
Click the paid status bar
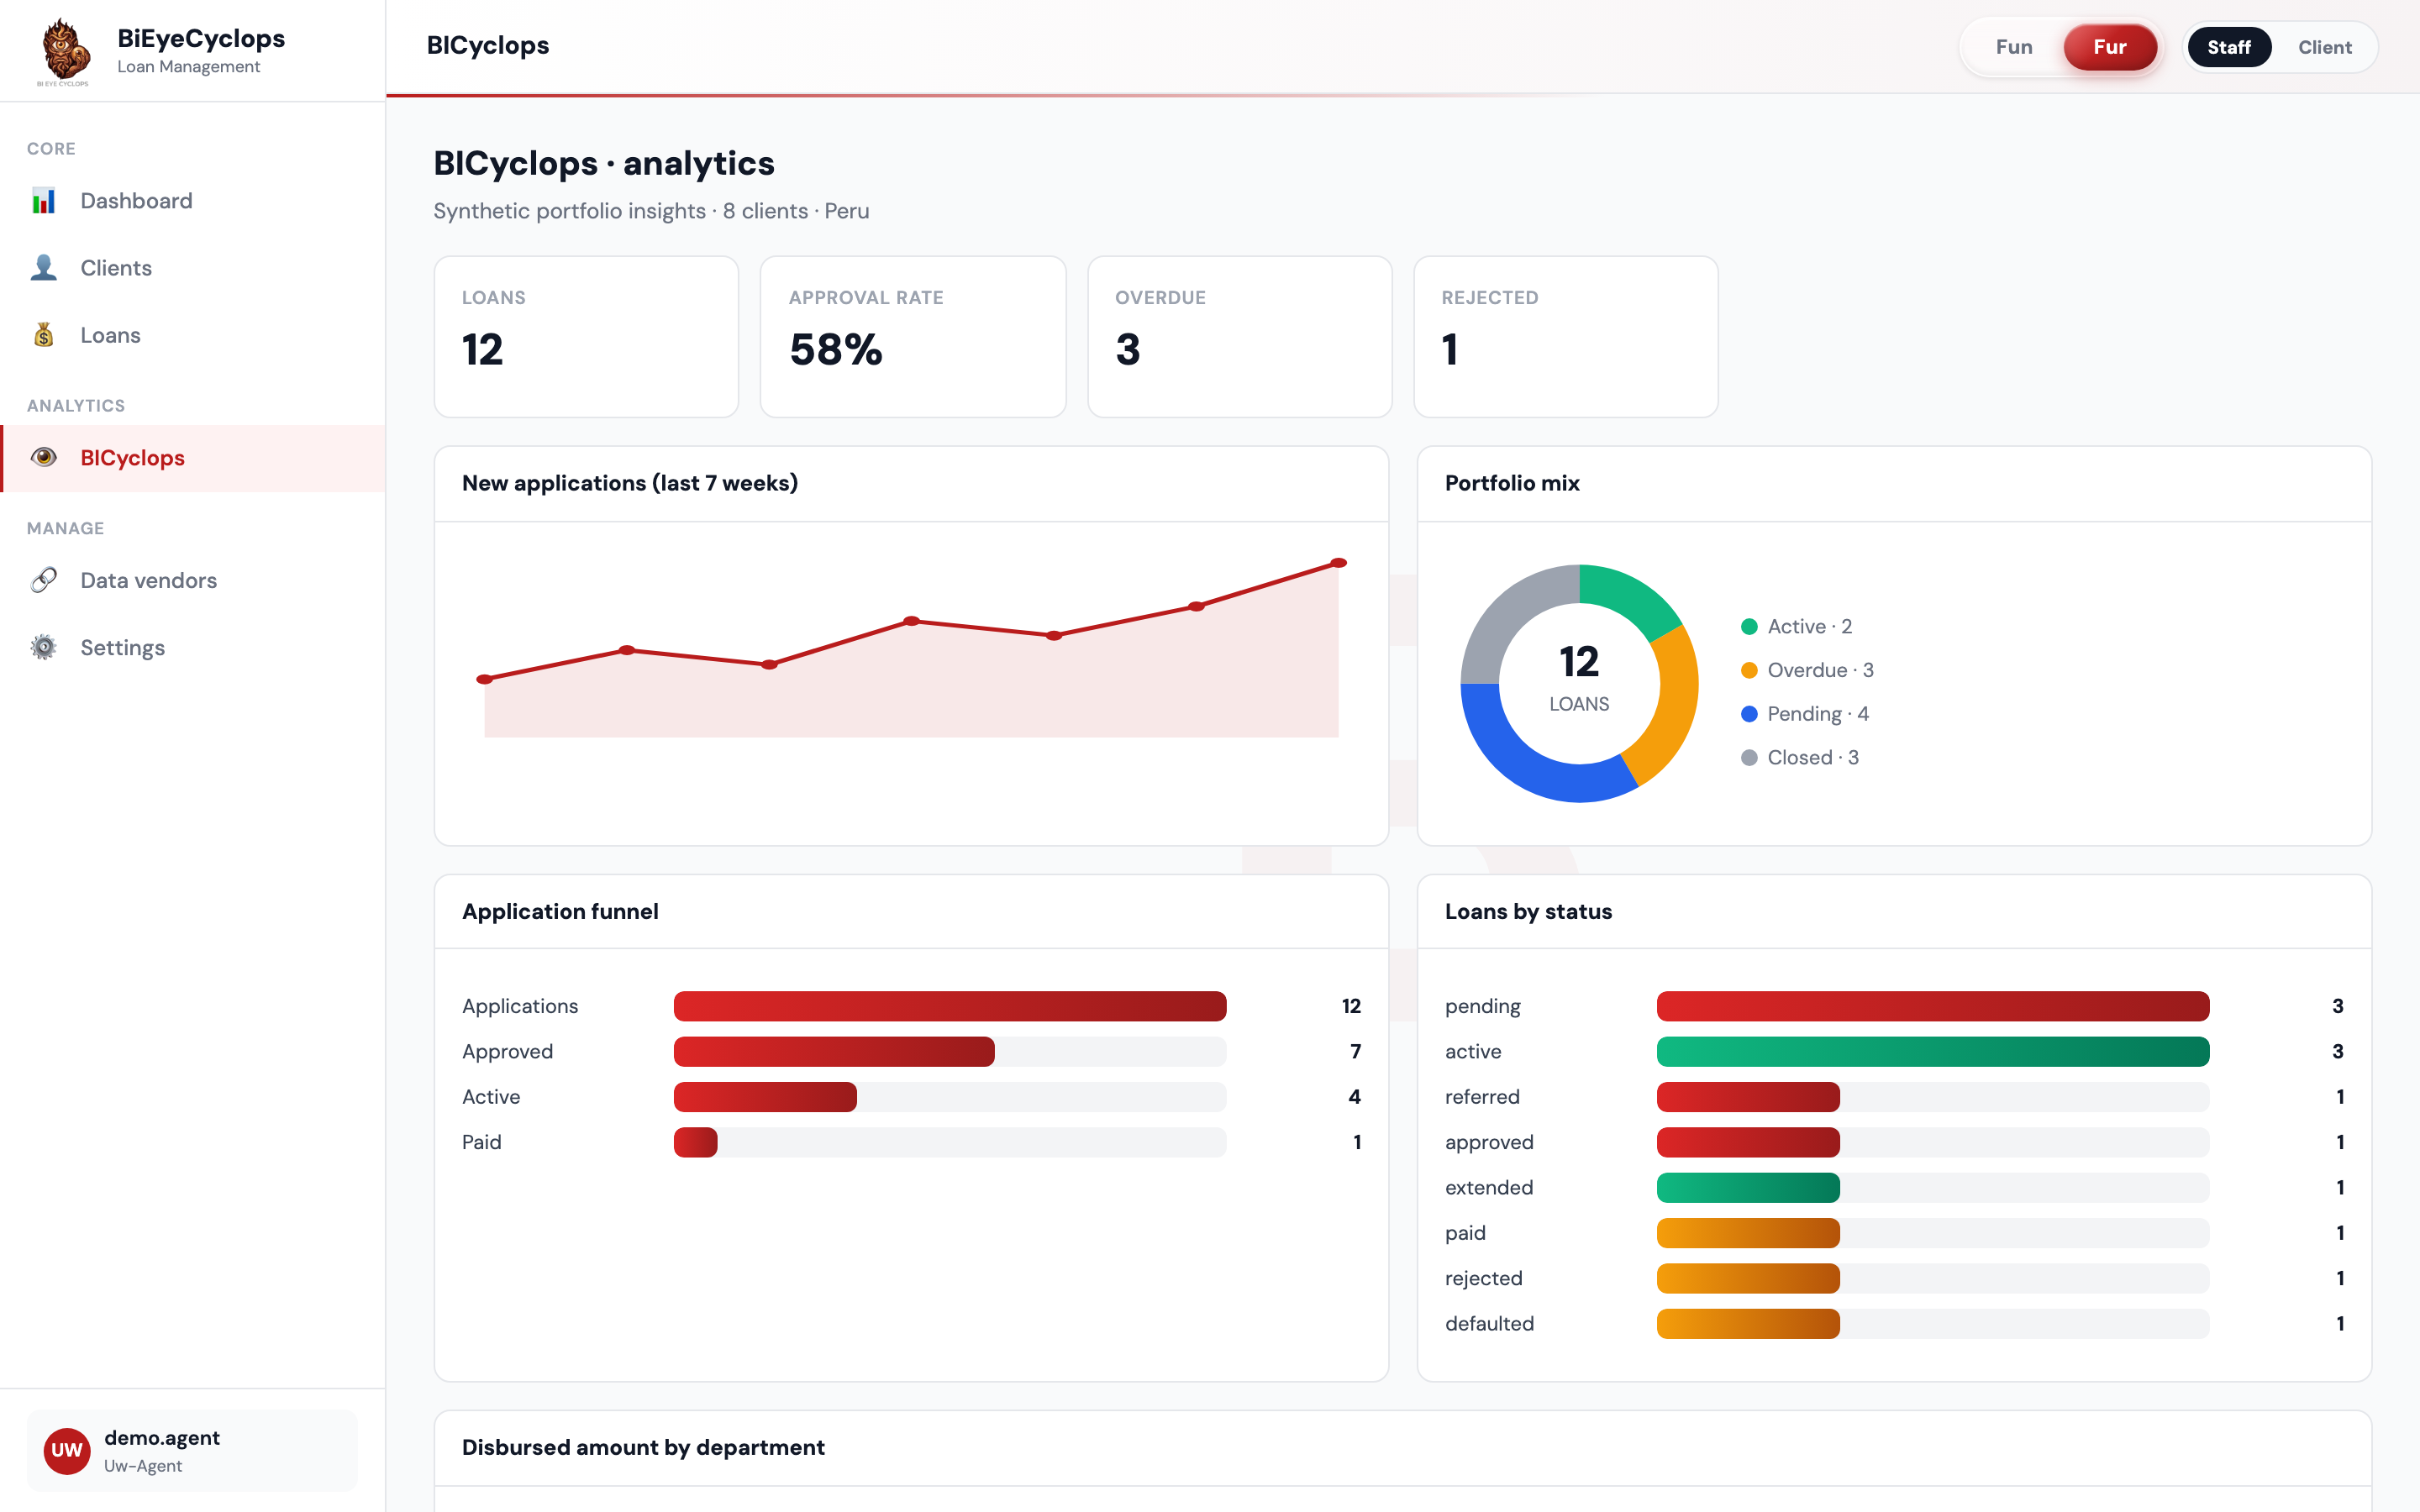point(1748,1233)
